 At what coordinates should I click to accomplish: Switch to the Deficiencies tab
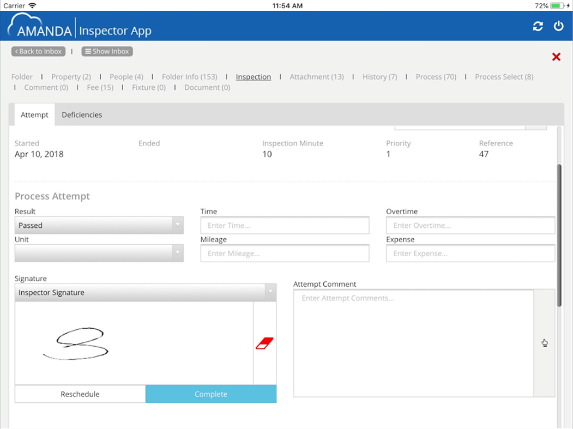82,114
